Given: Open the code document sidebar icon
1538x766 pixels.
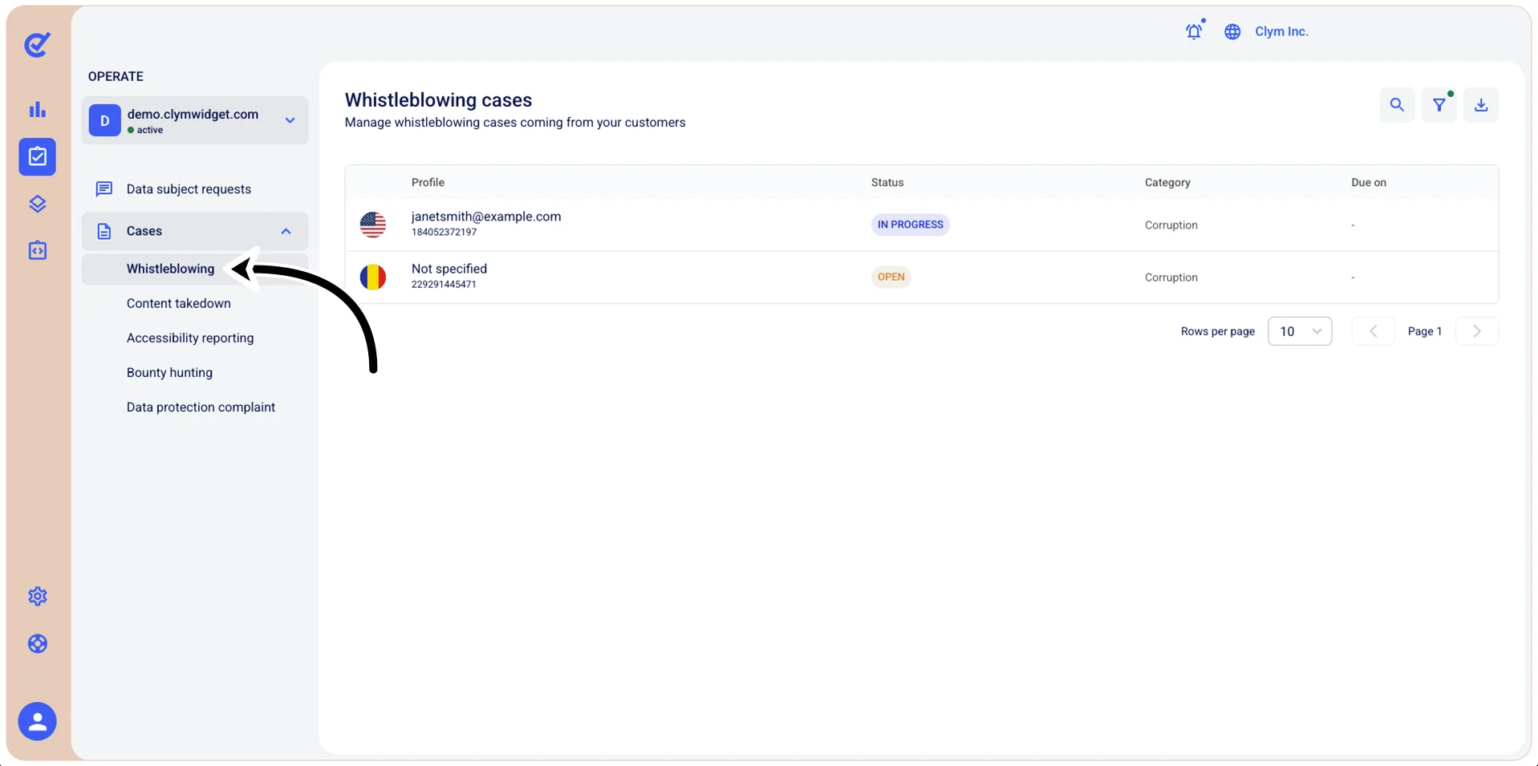Looking at the screenshot, I should [x=38, y=251].
